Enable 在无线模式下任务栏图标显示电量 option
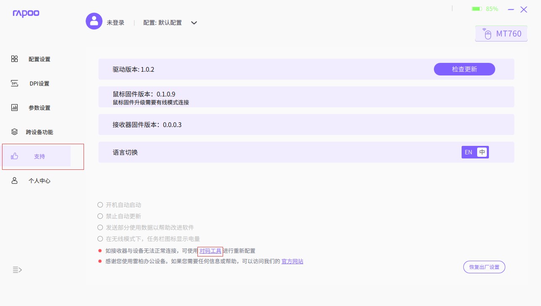541x306 pixels. pos(100,239)
